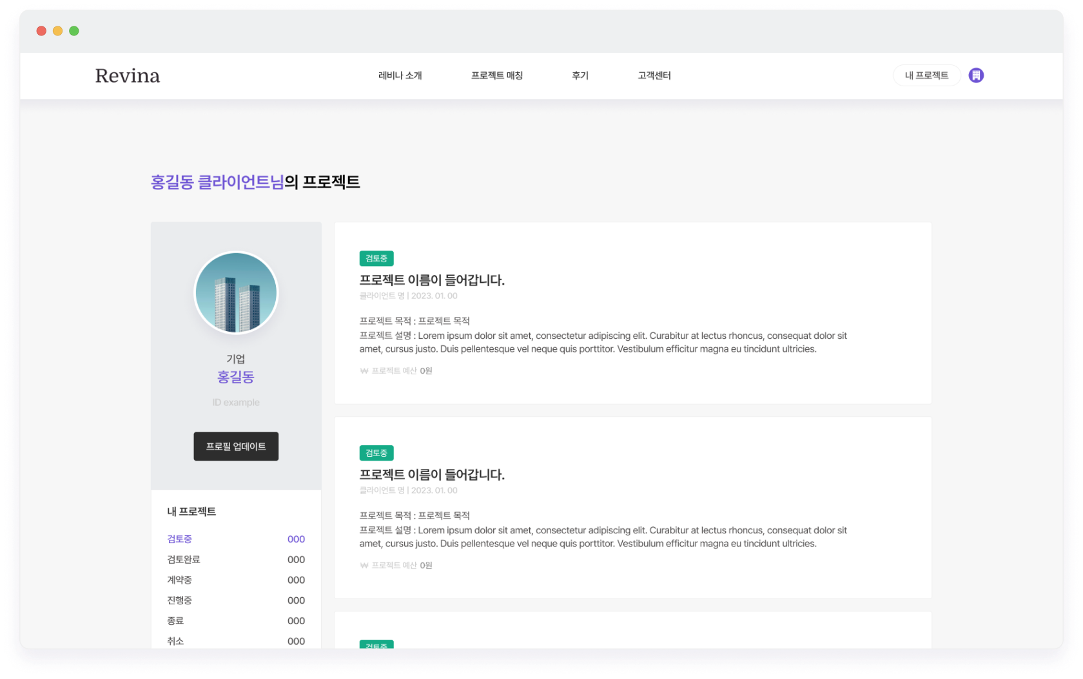Open the 고객센터 menu

click(x=654, y=75)
